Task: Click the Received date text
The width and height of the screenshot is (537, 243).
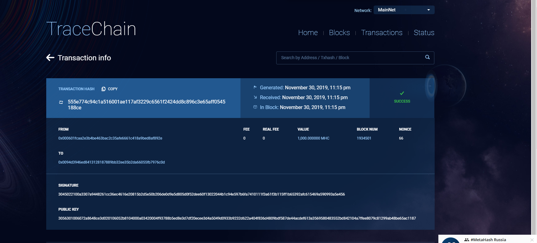Action: click(315, 97)
